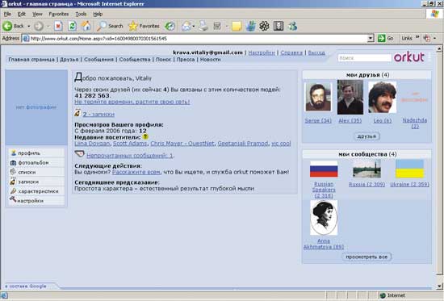444x301 pixels.
Task: Open the Russia (2 309) community link
Action: (367, 184)
